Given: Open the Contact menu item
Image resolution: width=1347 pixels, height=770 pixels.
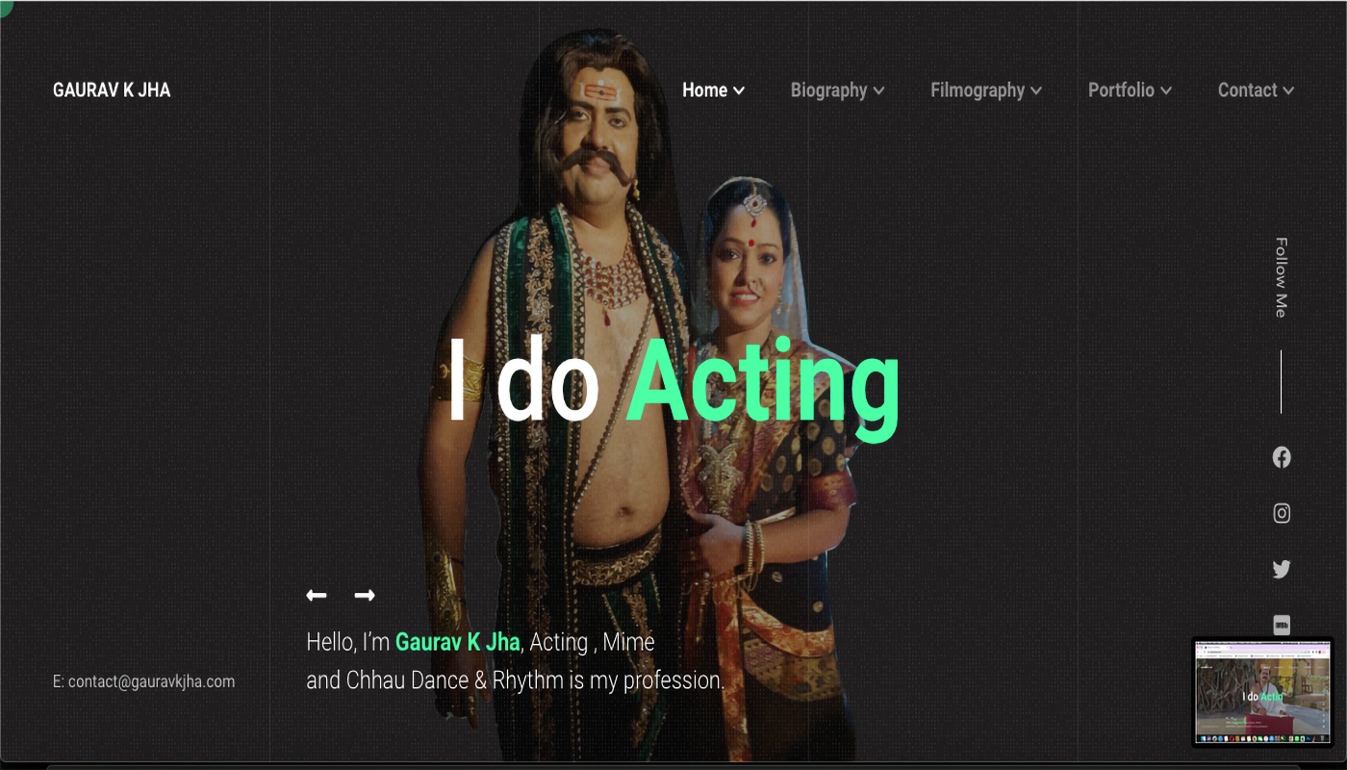Looking at the screenshot, I should (1247, 90).
